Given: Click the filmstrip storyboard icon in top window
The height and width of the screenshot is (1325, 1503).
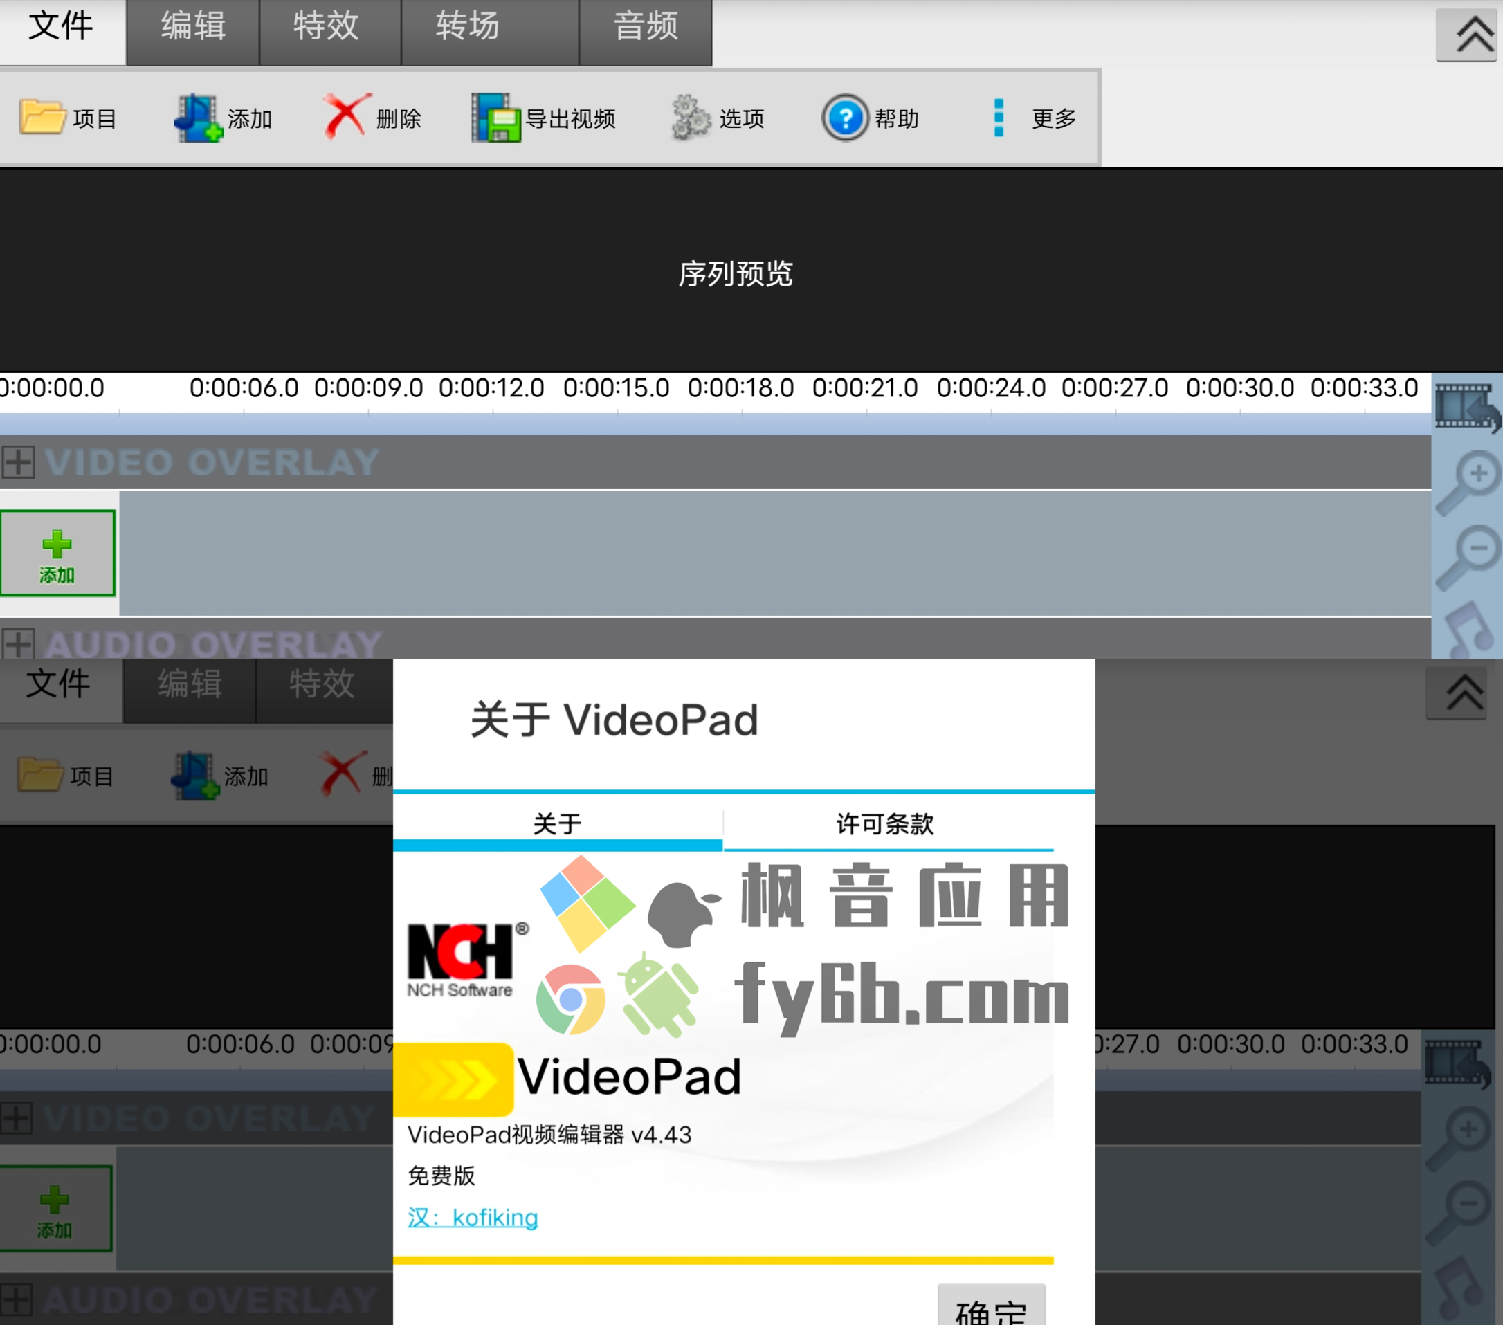Looking at the screenshot, I should point(1467,407).
